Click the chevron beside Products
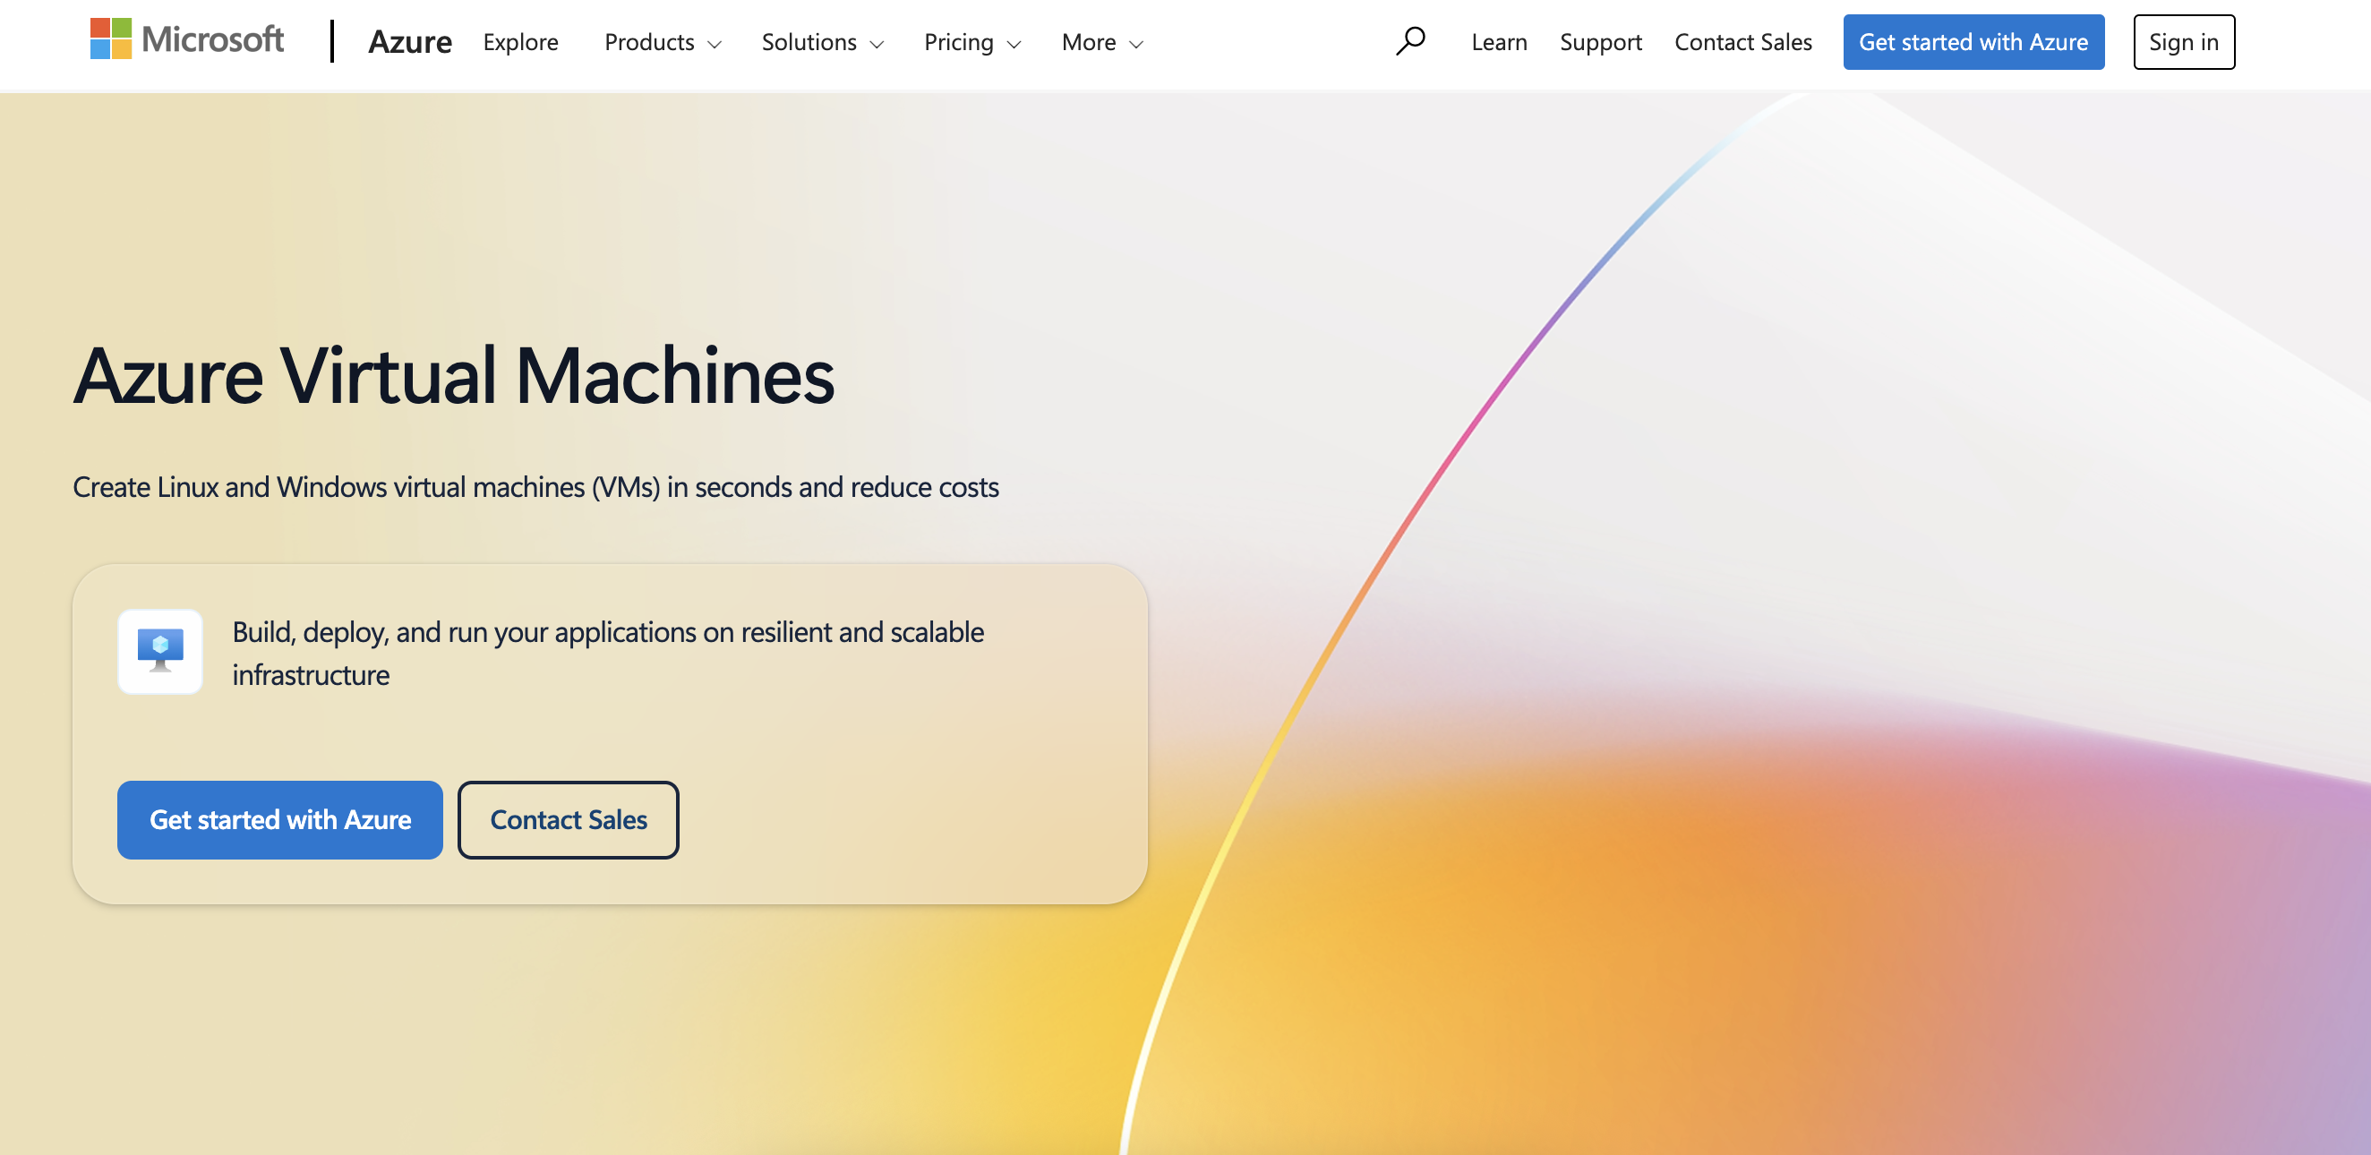2371x1155 pixels. pyautogui.click(x=715, y=44)
